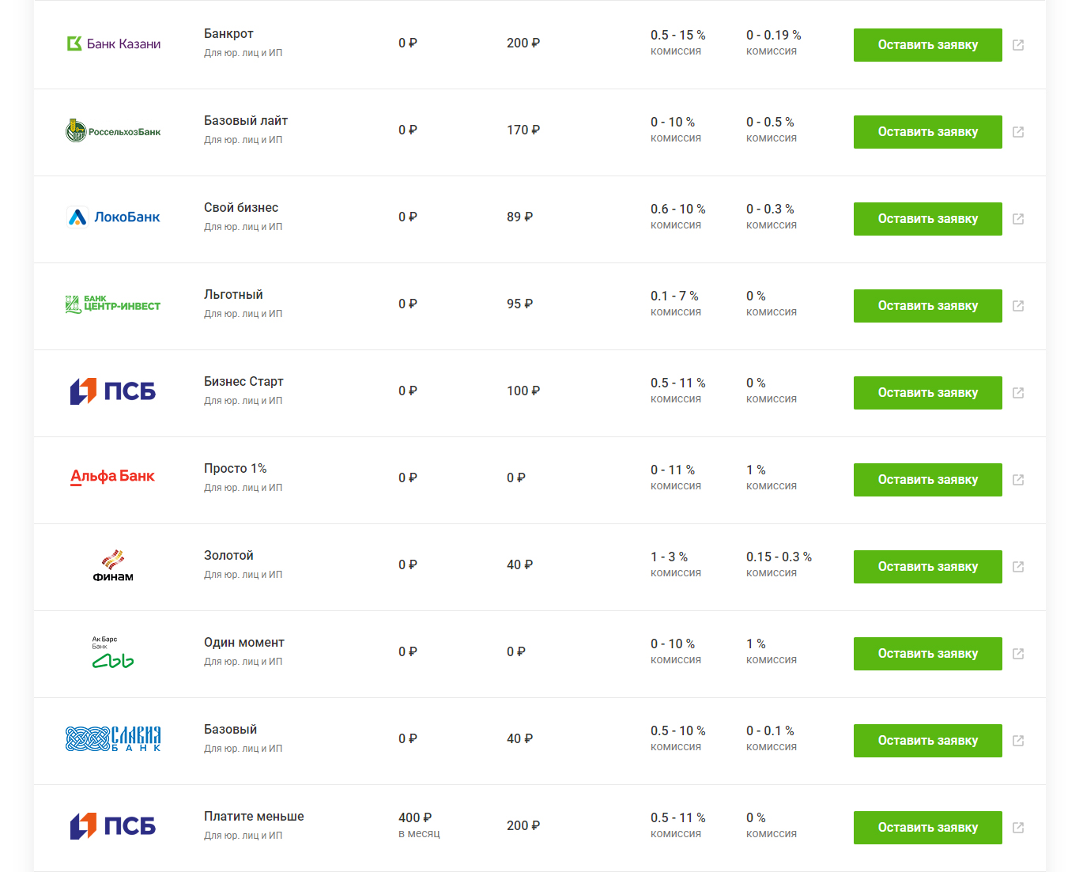
Task: Click external link icon for Альфа Банк row
Action: click(x=1018, y=480)
